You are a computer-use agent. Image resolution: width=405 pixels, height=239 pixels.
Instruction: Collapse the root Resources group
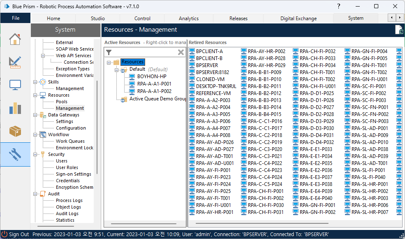point(109,63)
